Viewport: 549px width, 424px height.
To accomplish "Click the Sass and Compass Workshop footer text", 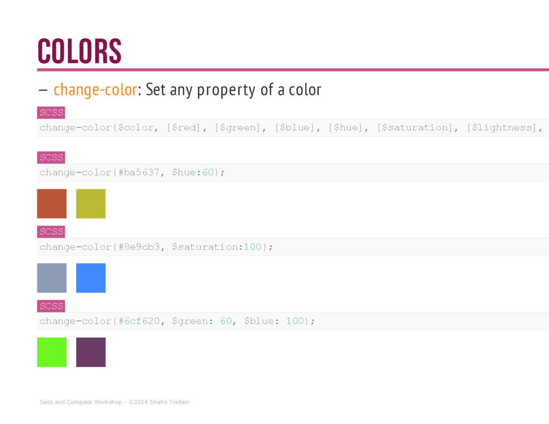I will [115, 402].
